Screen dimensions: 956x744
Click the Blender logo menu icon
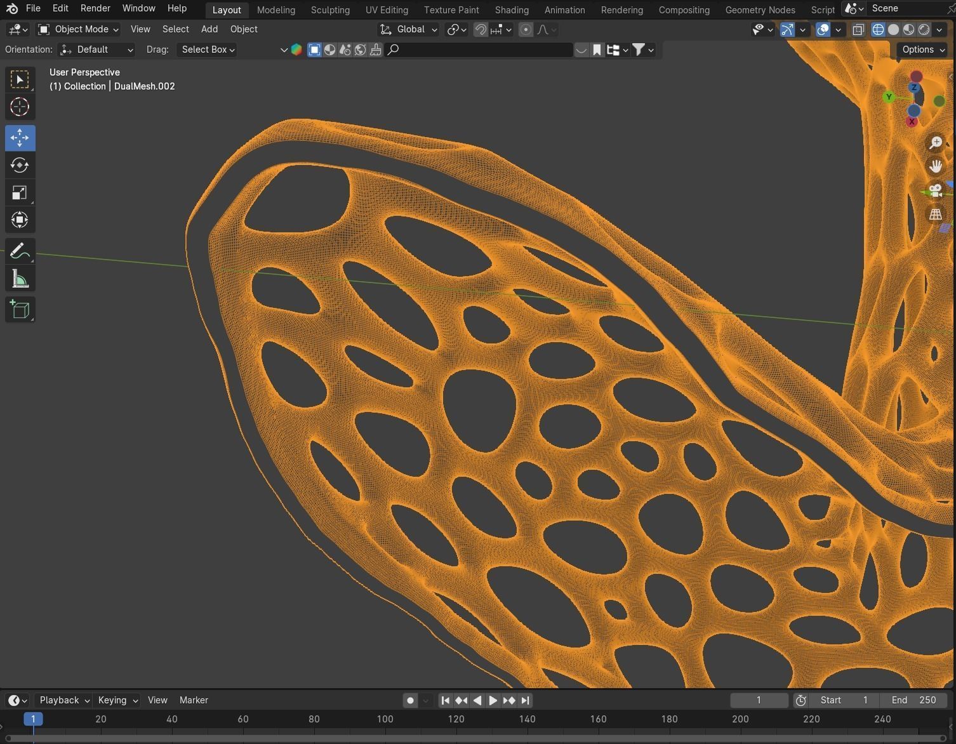pos(11,9)
